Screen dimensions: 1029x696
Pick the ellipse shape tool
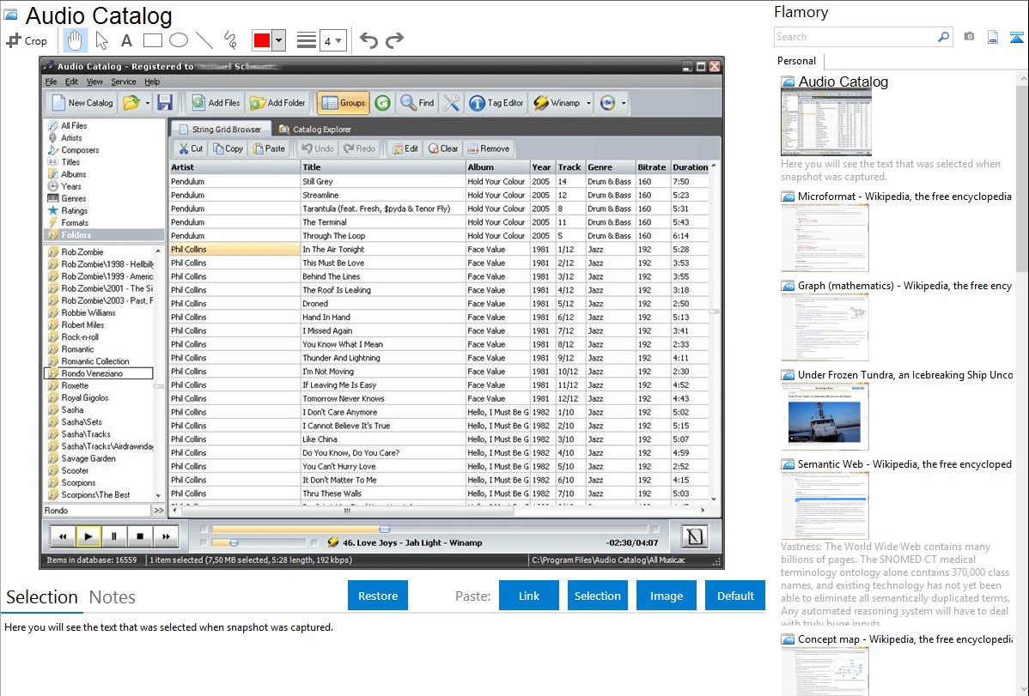(179, 40)
